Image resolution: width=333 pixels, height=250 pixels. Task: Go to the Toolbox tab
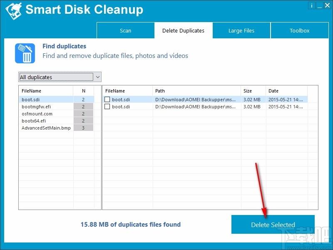[299, 30]
